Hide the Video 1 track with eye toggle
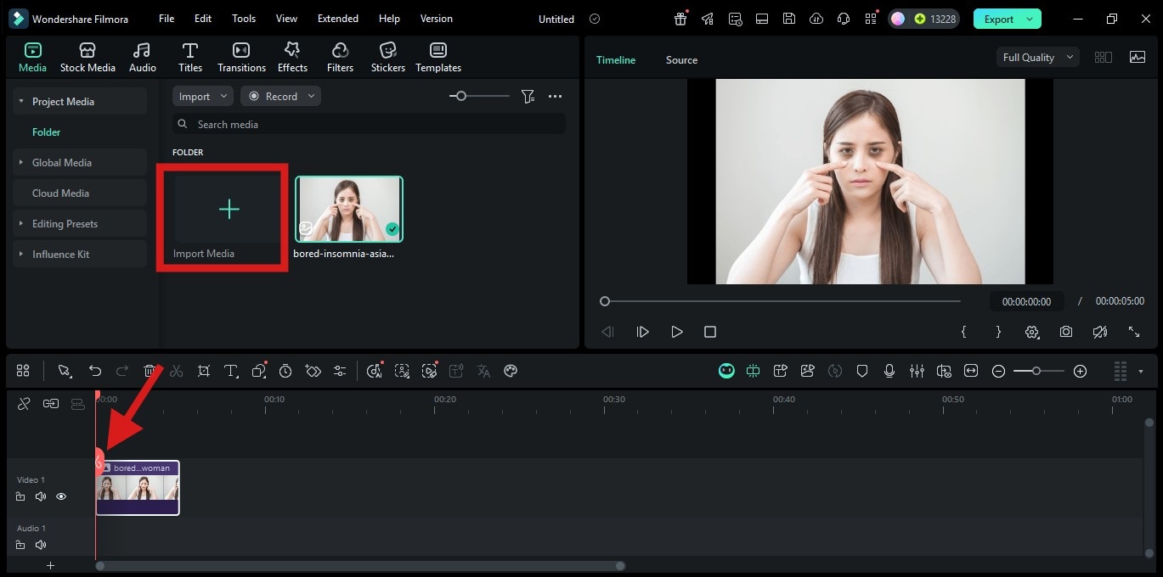This screenshot has height=577, width=1163. pyautogui.click(x=60, y=496)
